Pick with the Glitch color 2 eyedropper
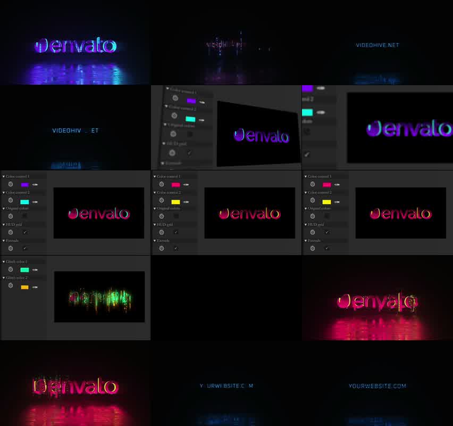This screenshot has width=453, height=426. (x=35, y=287)
